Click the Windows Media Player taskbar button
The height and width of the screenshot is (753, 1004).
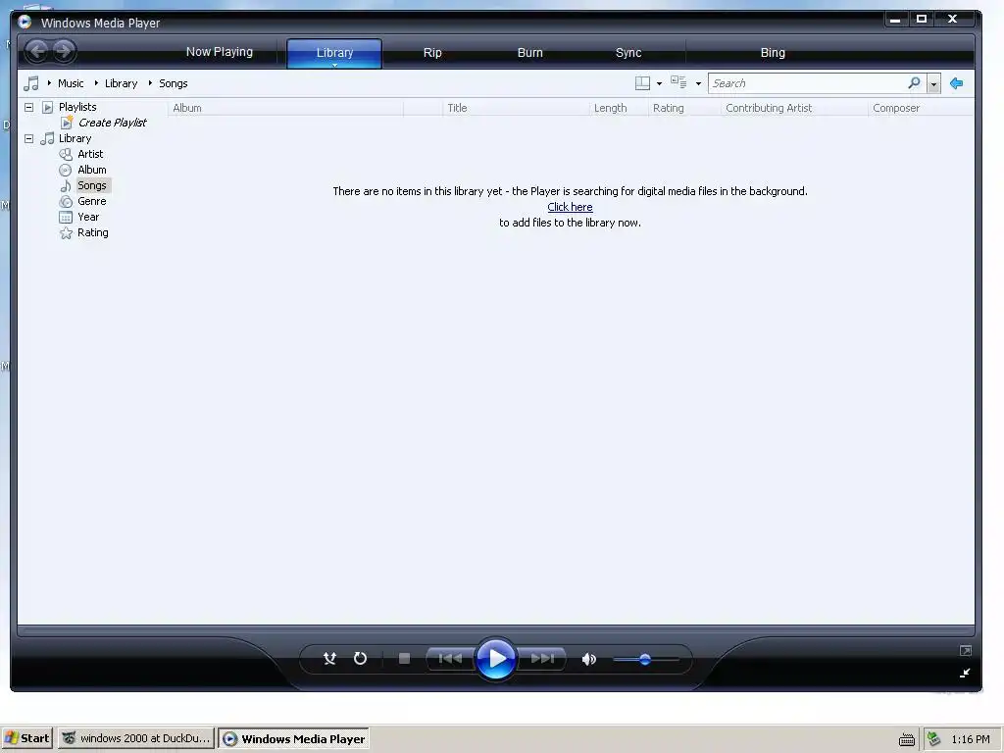coord(293,738)
